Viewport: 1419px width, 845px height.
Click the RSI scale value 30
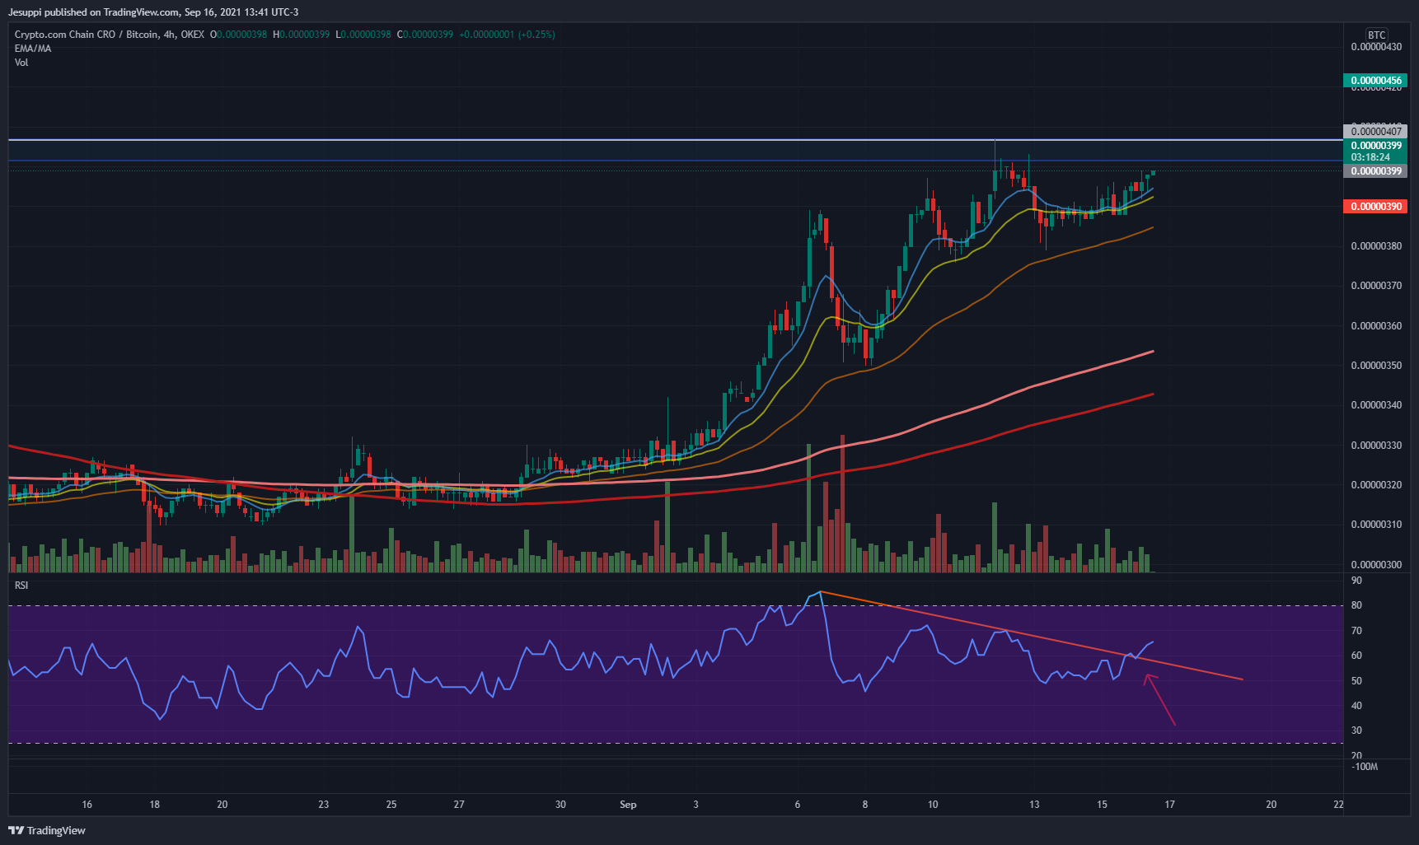[1356, 731]
